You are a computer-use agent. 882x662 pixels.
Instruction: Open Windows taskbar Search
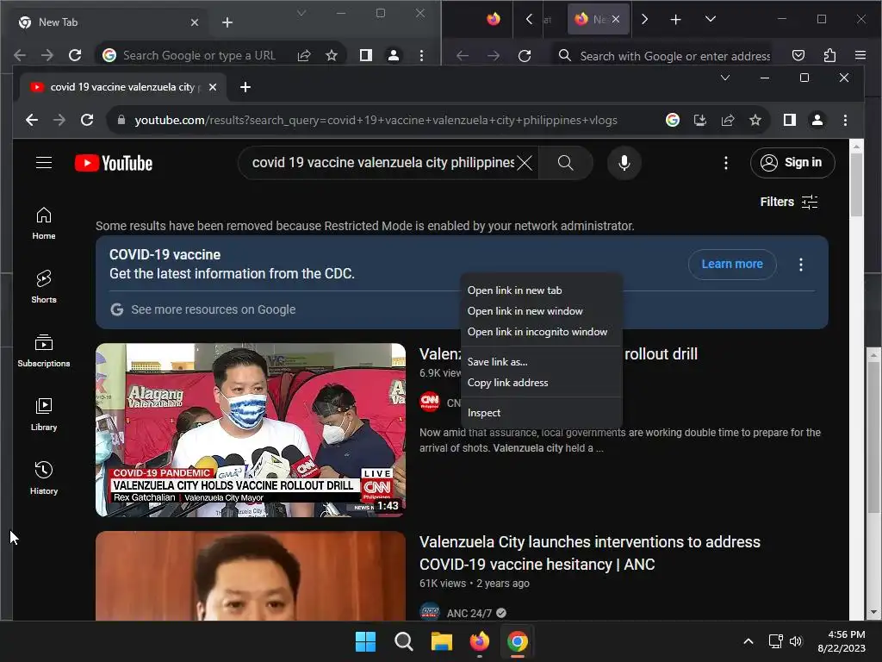point(403,641)
